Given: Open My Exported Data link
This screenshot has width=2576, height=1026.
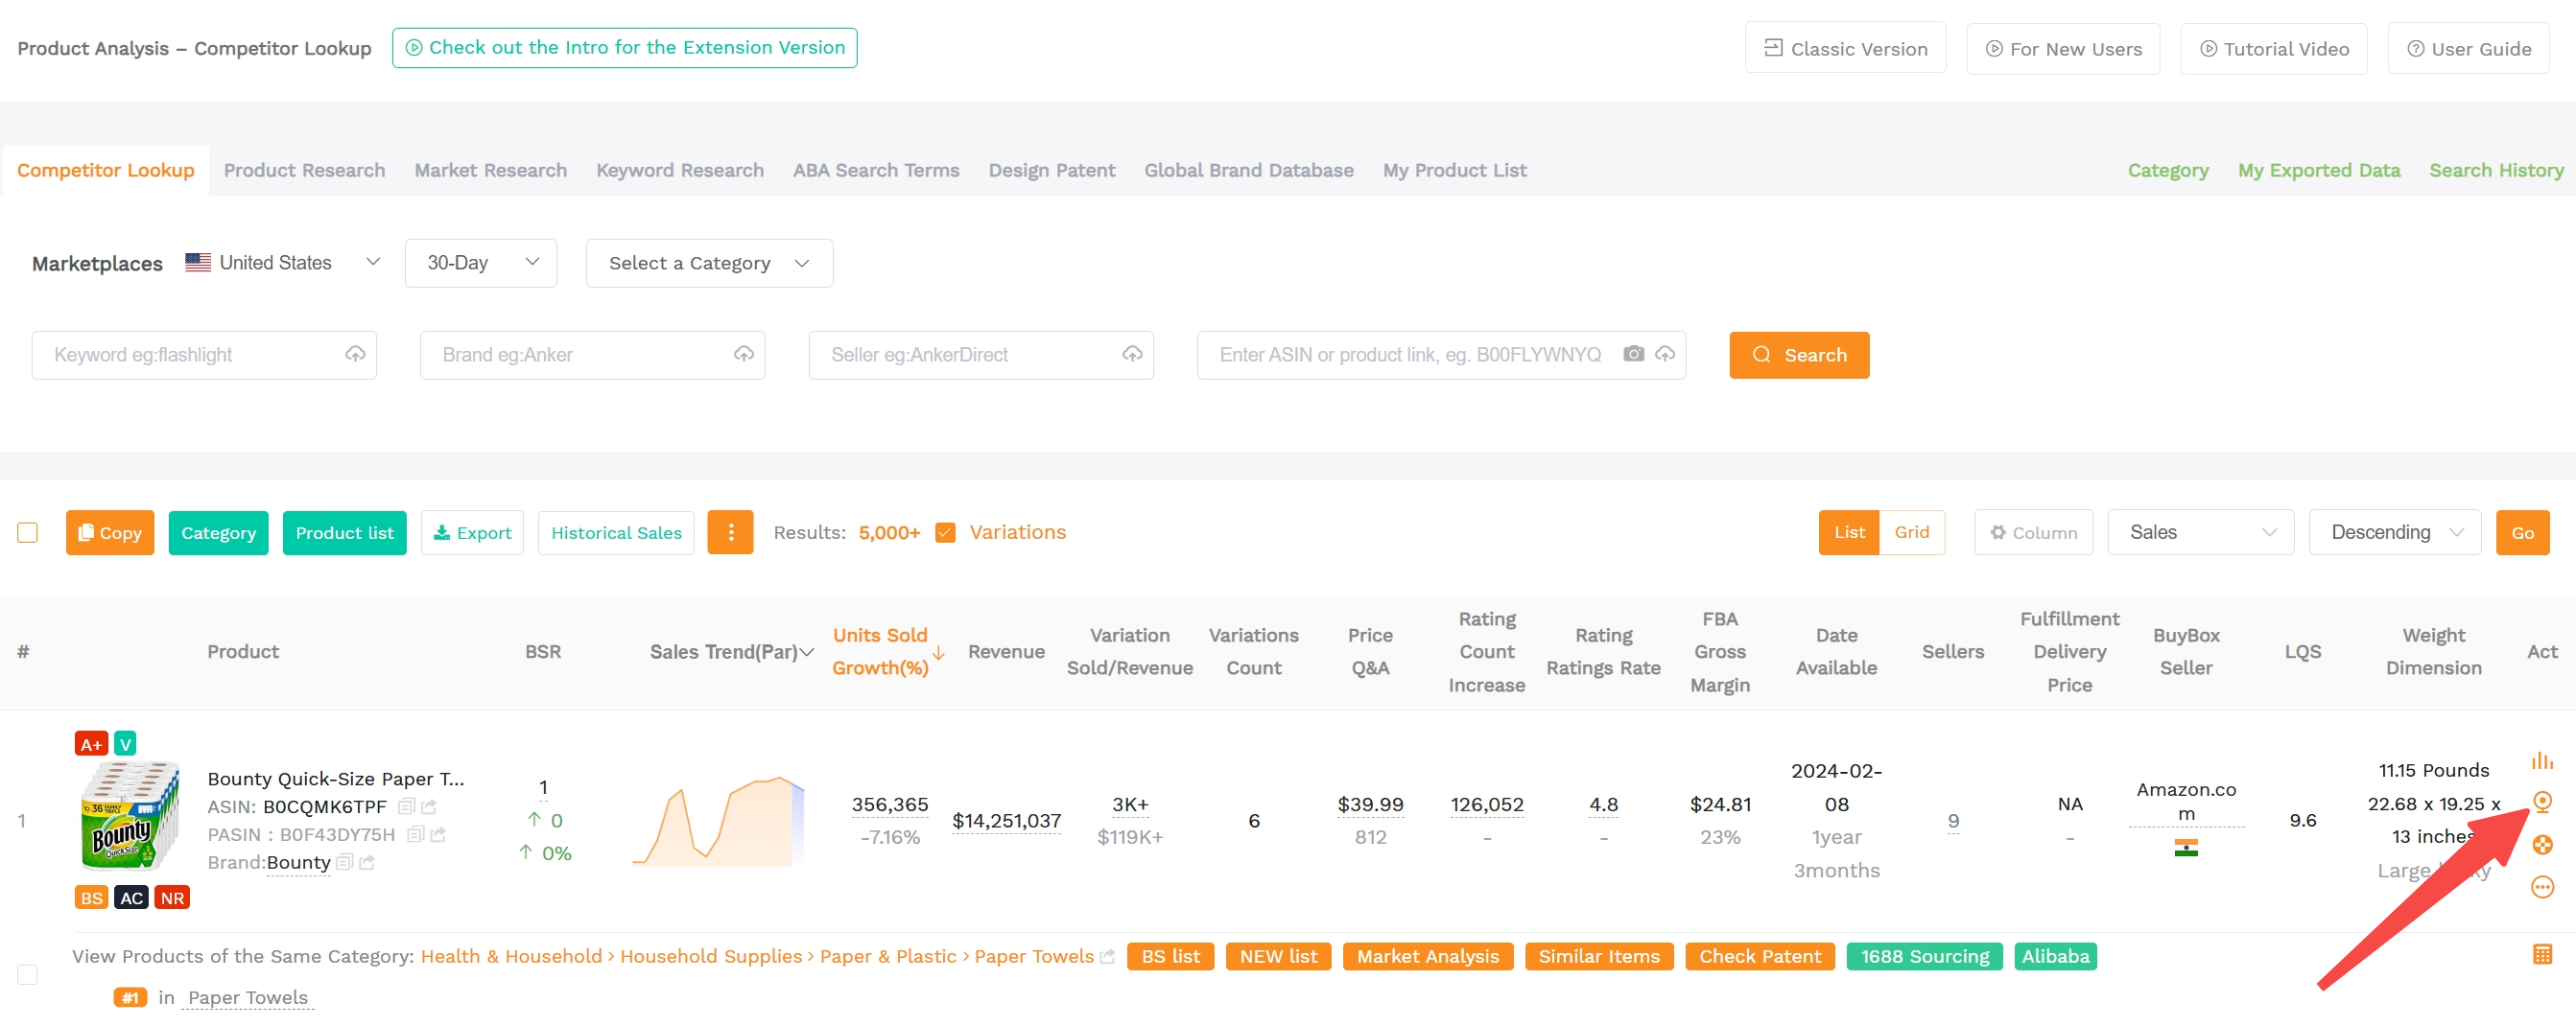Looking at the screenshot, I should pyautogui.click(x=2318, y=170).
